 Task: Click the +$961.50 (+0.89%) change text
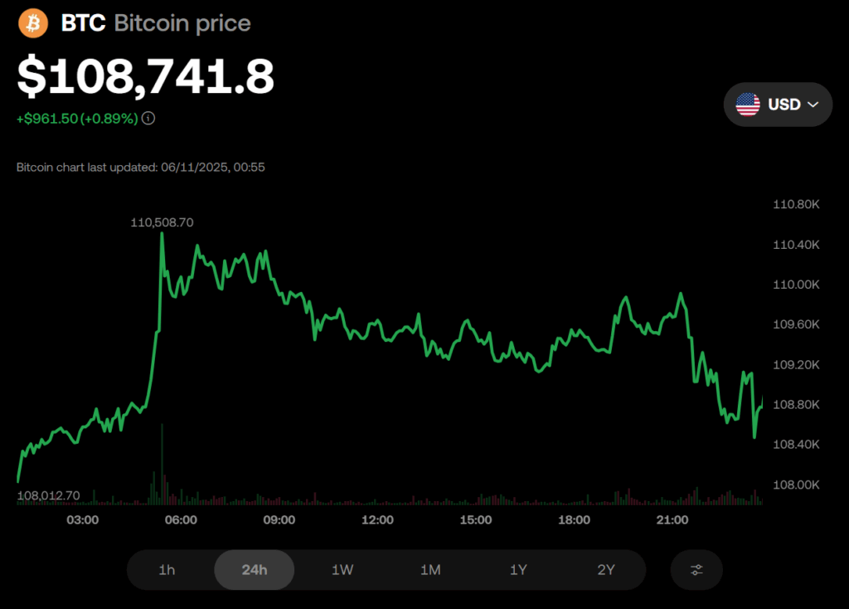(77, 119)
